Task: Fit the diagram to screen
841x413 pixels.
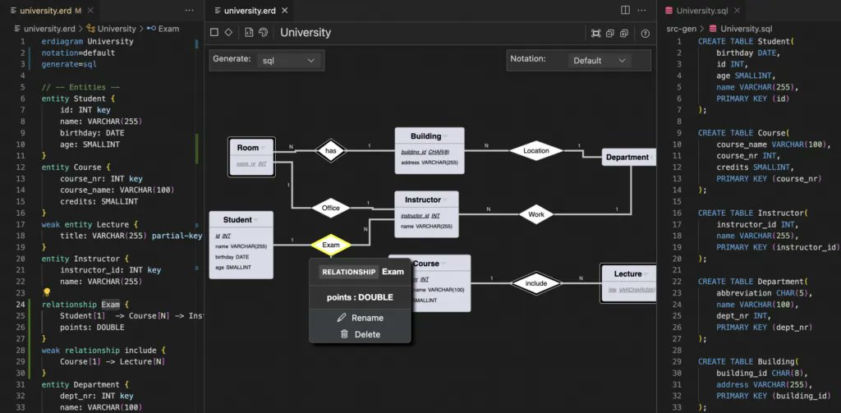Action: (x=596, y=34)
